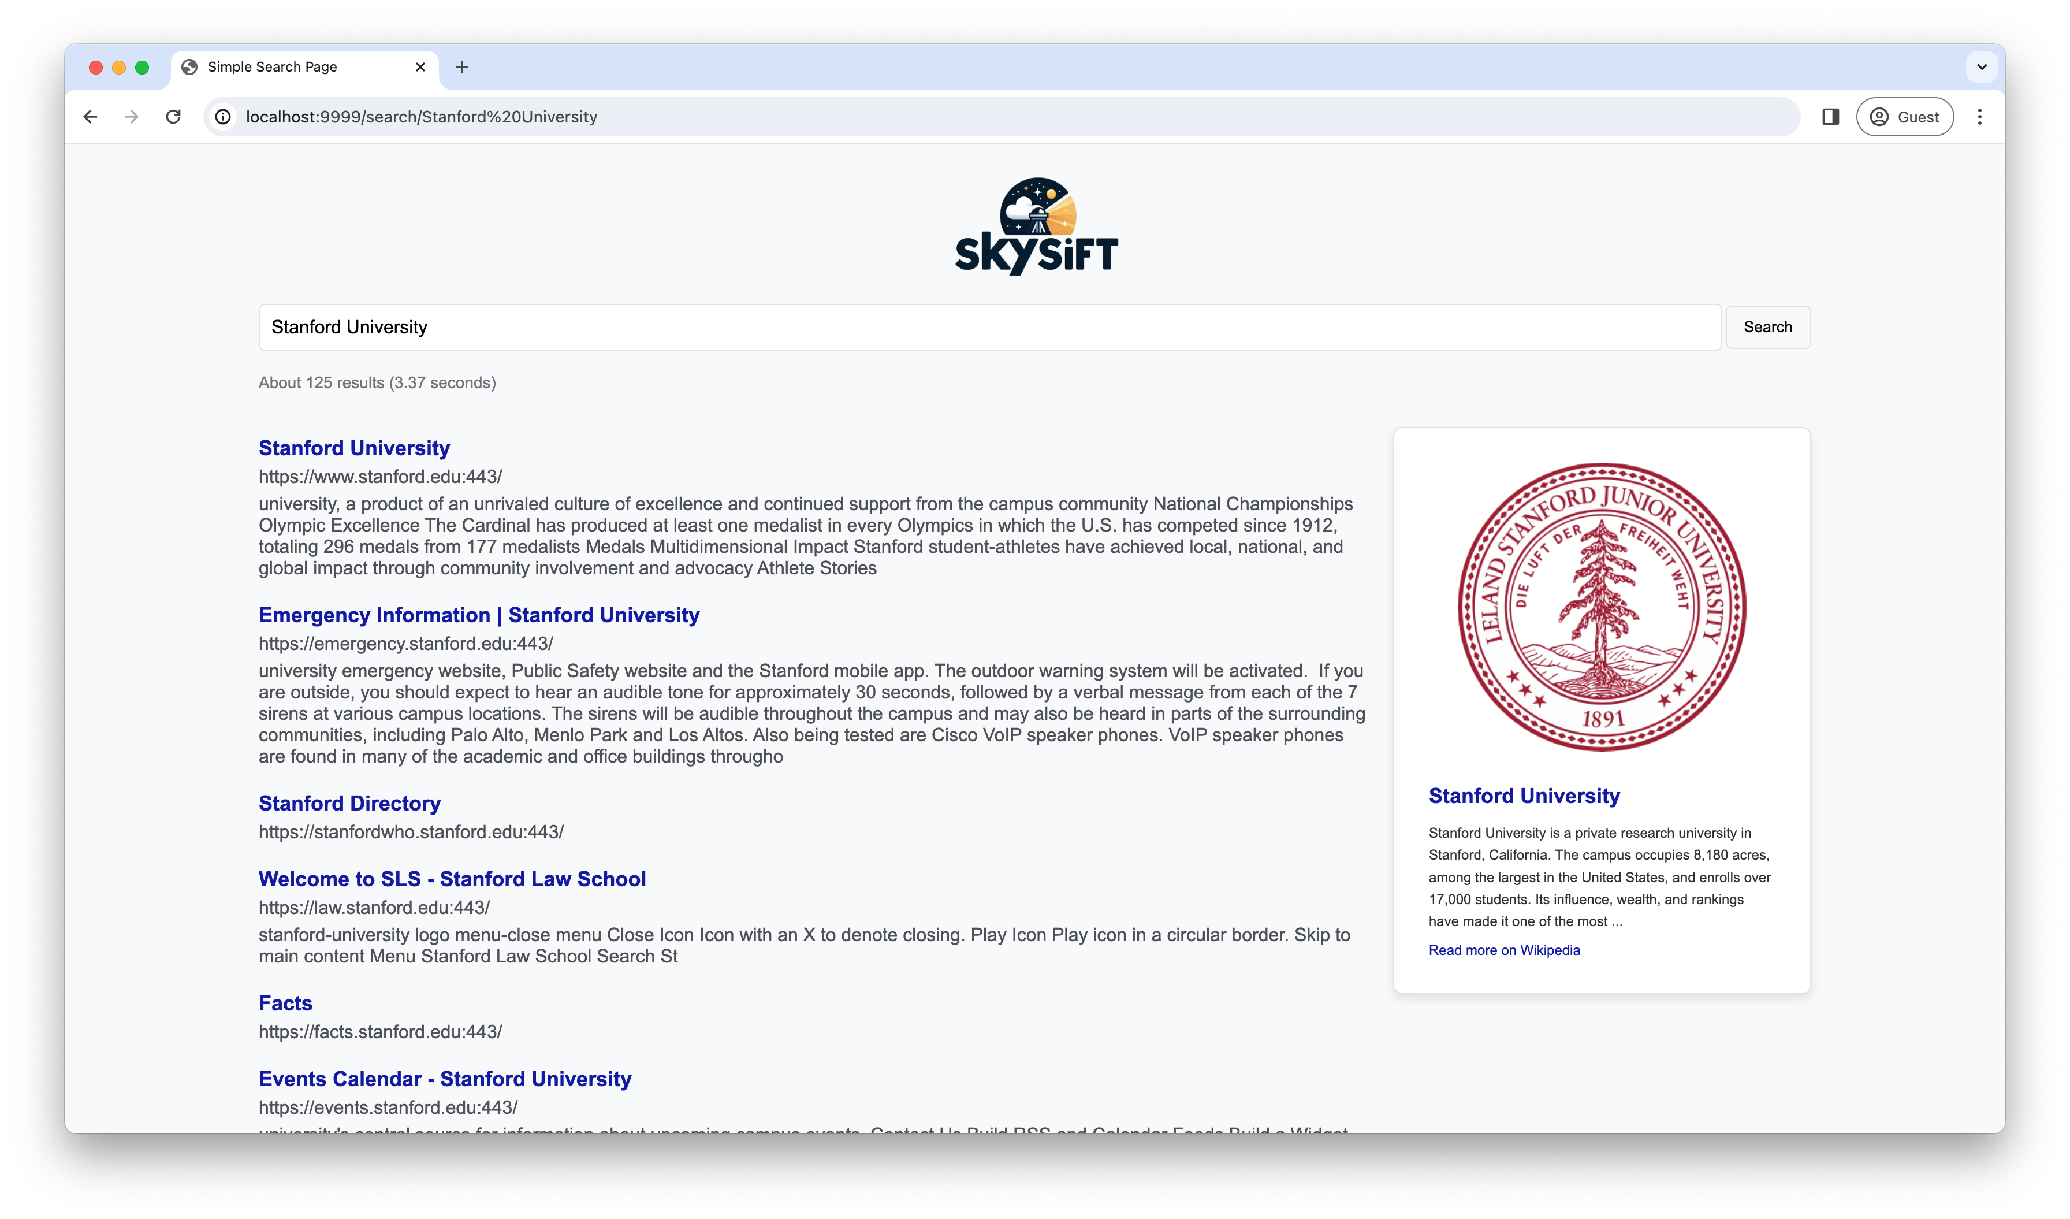2070x1219 pixels.
Task: Click the https://events.stanford.edu:443/ URL text
Action: (389, 1107)
